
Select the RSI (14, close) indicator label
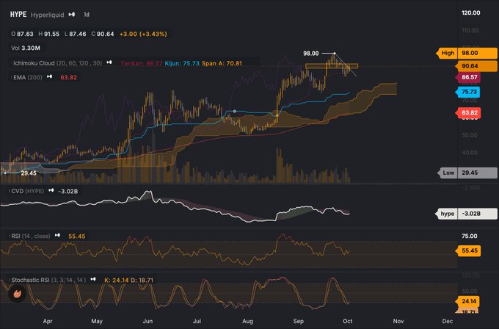coord(31,236)
